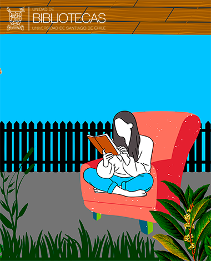Click the black picket fence

pyautogui.click(x=56, y=146)
